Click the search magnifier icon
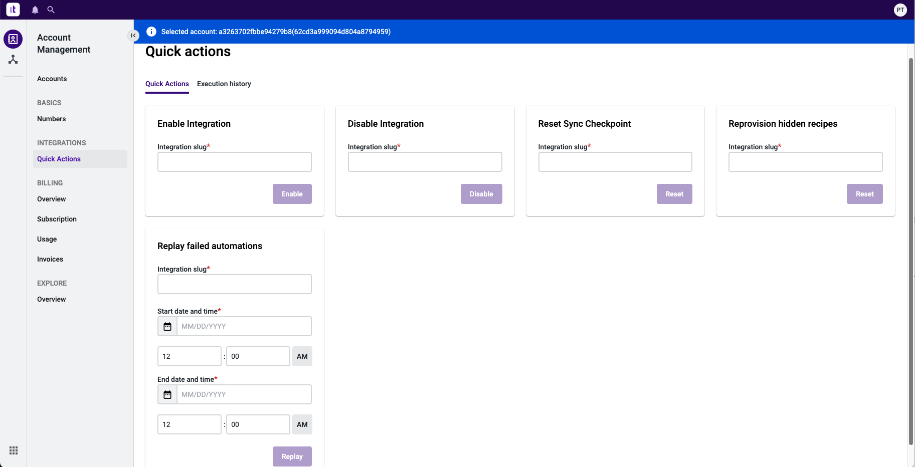The image size is (915, 467). (51, 10)
